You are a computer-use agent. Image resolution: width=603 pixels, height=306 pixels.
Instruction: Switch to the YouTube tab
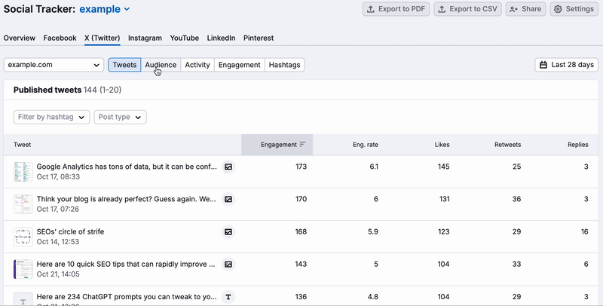pyautogui.click(x=185, y=38)
